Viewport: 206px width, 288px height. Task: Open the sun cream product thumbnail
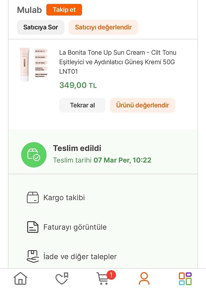(x=34, y=65)
